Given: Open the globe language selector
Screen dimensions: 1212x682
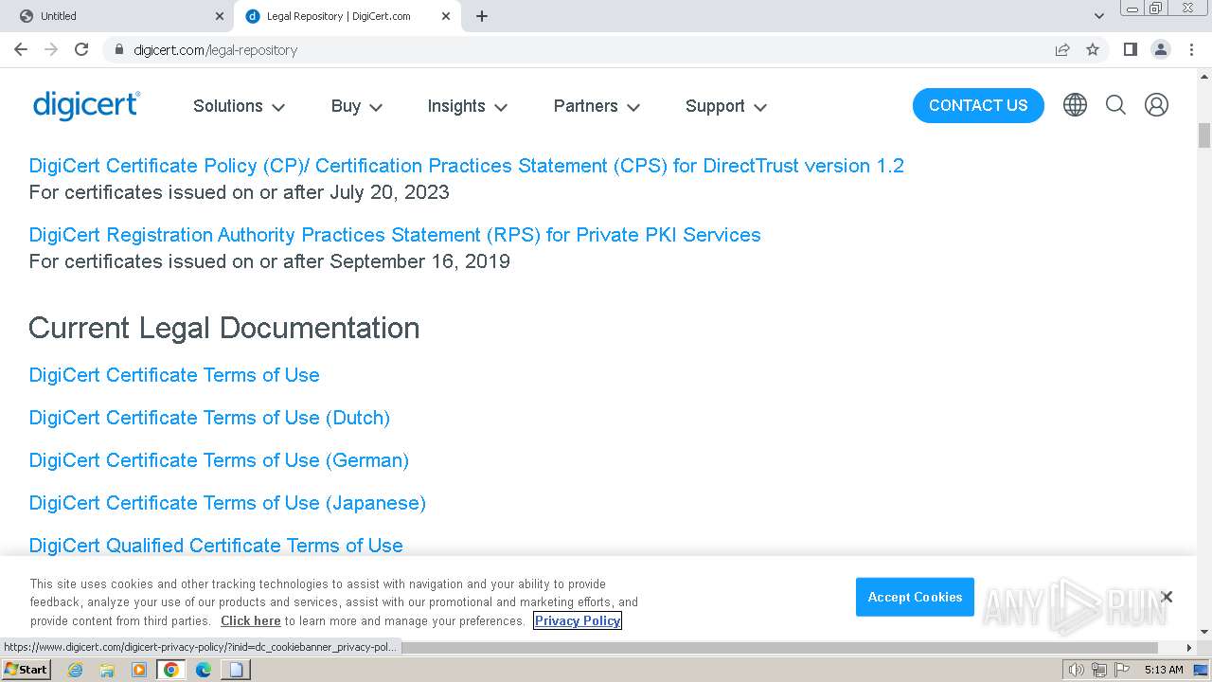Looking at the screenshot, I should pyautogui.click(x=1075, y=105).
